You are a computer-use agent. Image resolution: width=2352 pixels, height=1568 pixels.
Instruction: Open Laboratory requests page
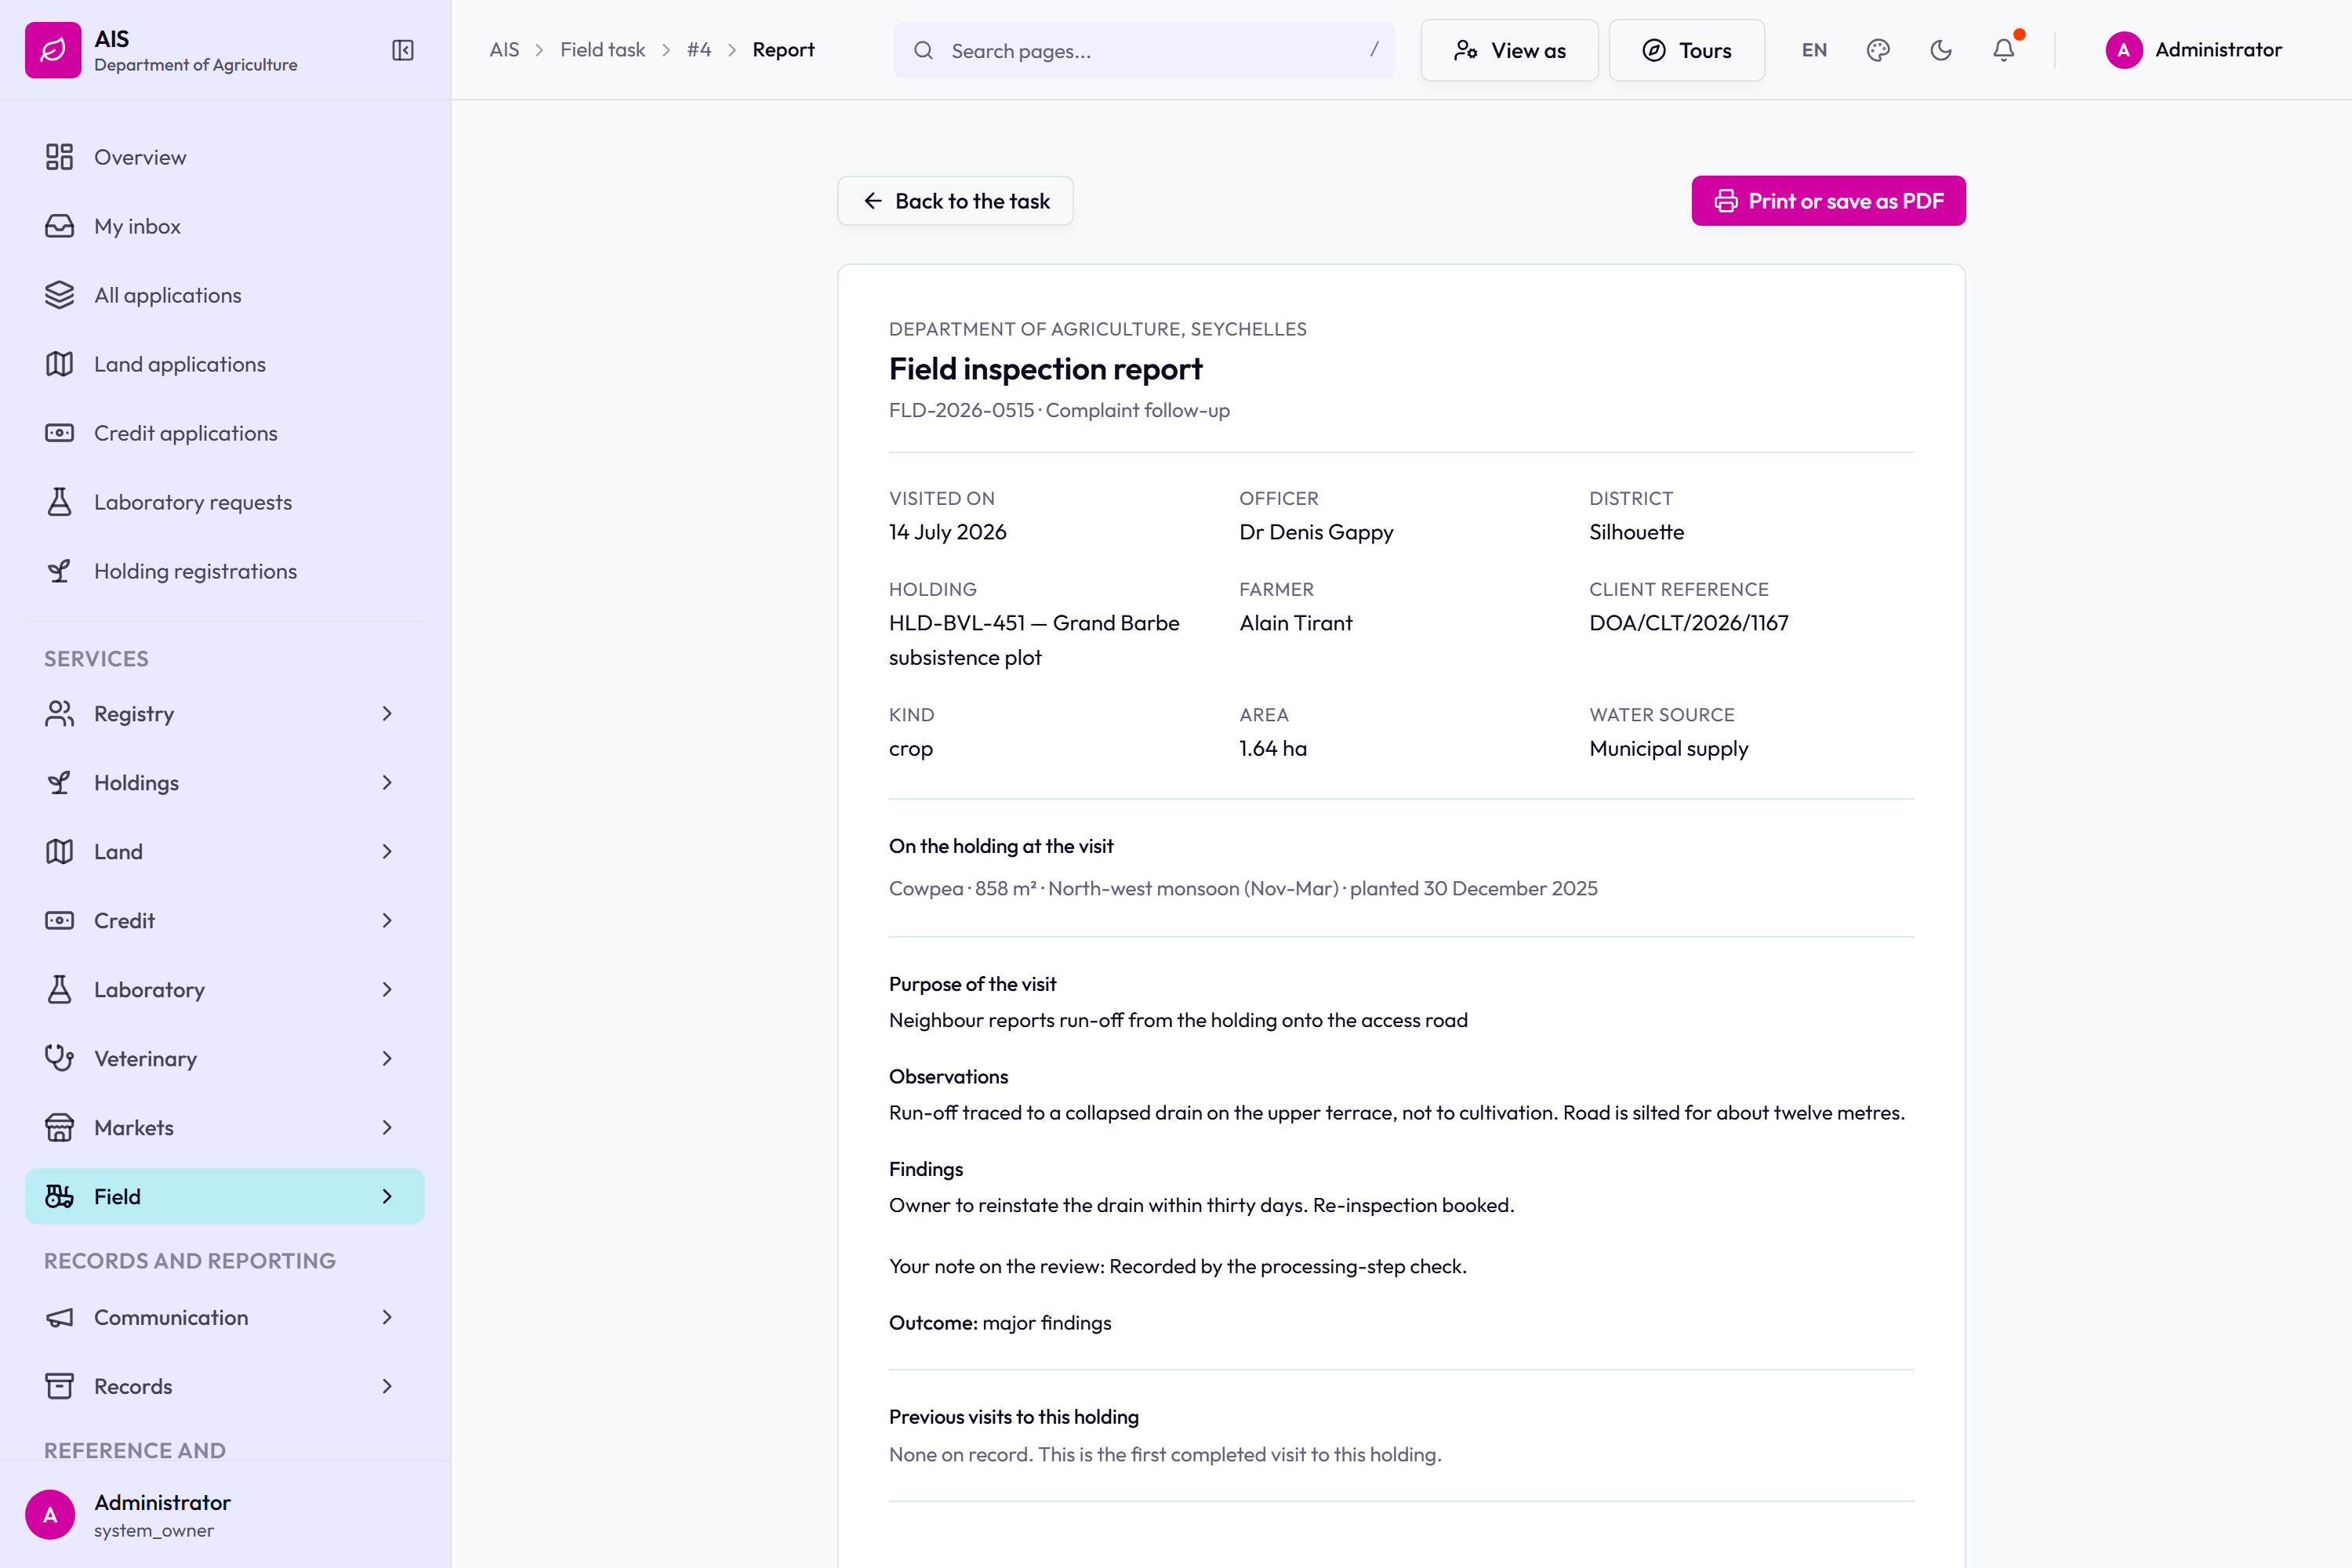click(225, 502)
